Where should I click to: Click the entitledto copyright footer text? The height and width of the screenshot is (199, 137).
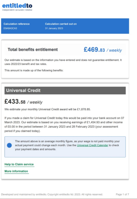[52, 194]
